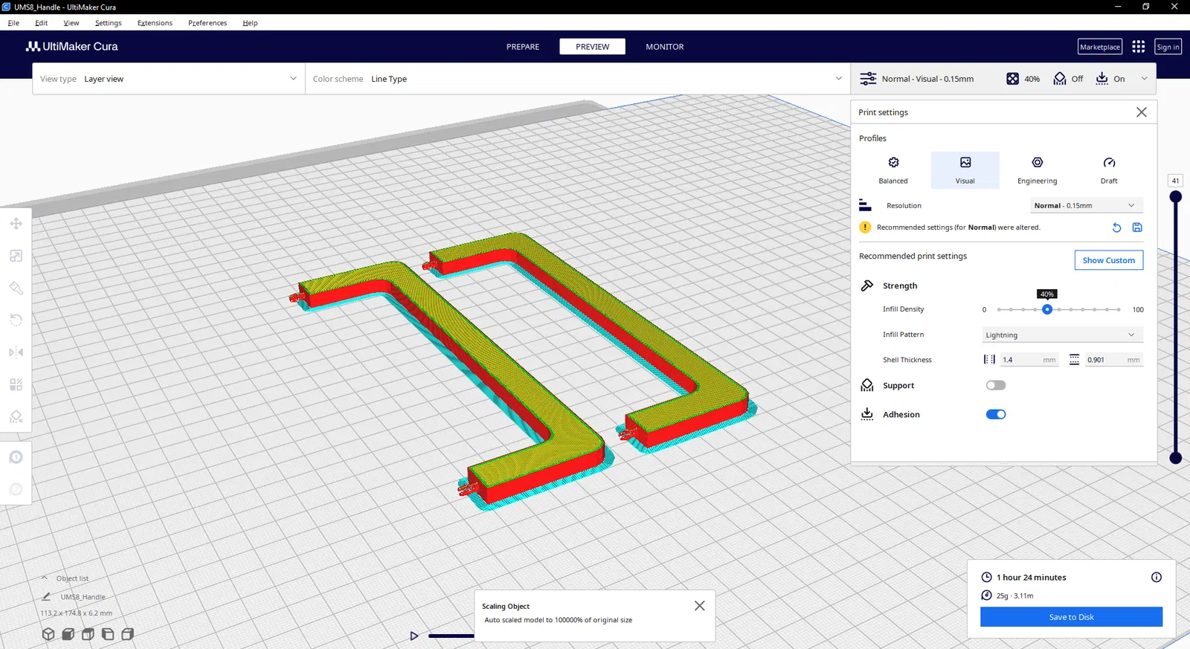Open the Settings menu
Image resolution: width=1190 pixels, height=649 pixels.
coord(108,23)
